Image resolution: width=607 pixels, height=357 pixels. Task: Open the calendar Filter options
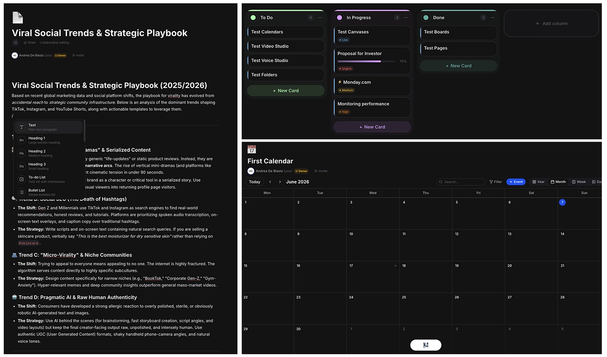click(495, 182)
